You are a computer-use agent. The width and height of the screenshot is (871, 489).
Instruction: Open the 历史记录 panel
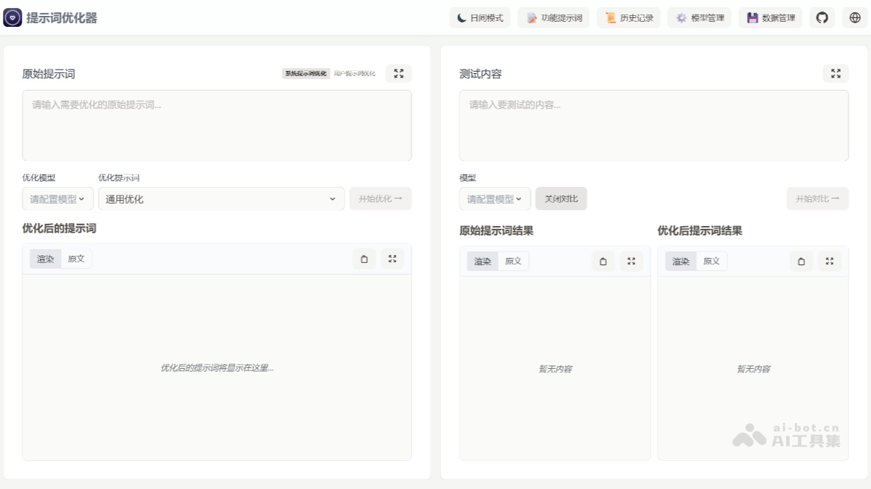[x=628, y=17]
